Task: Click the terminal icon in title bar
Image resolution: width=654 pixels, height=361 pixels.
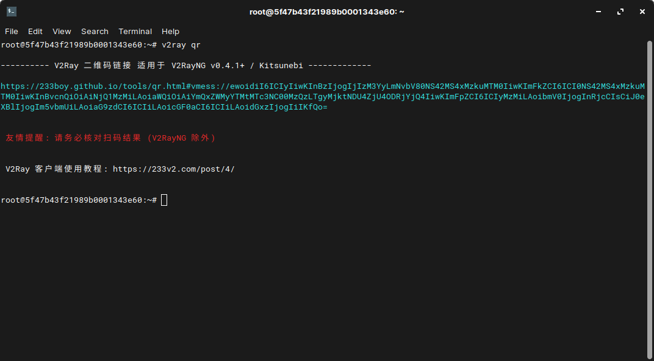Action: [x=11, y=12]
